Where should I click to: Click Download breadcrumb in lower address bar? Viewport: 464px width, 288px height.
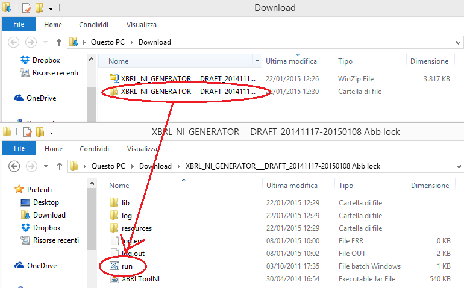[x=155, y=166]
